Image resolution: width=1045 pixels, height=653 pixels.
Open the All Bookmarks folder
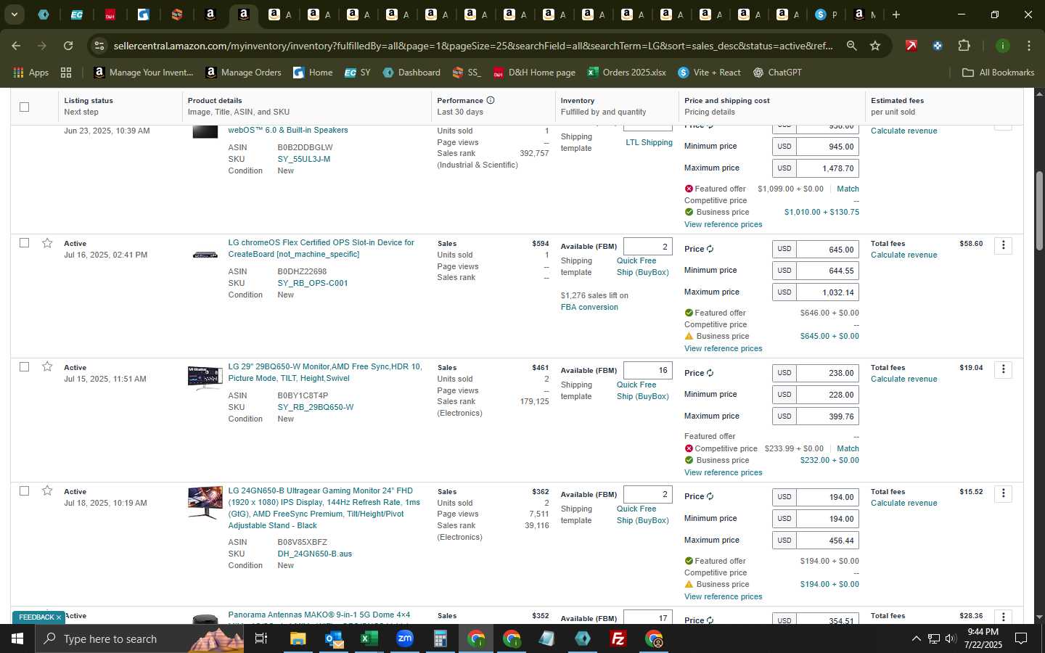(x=998, y=73)
